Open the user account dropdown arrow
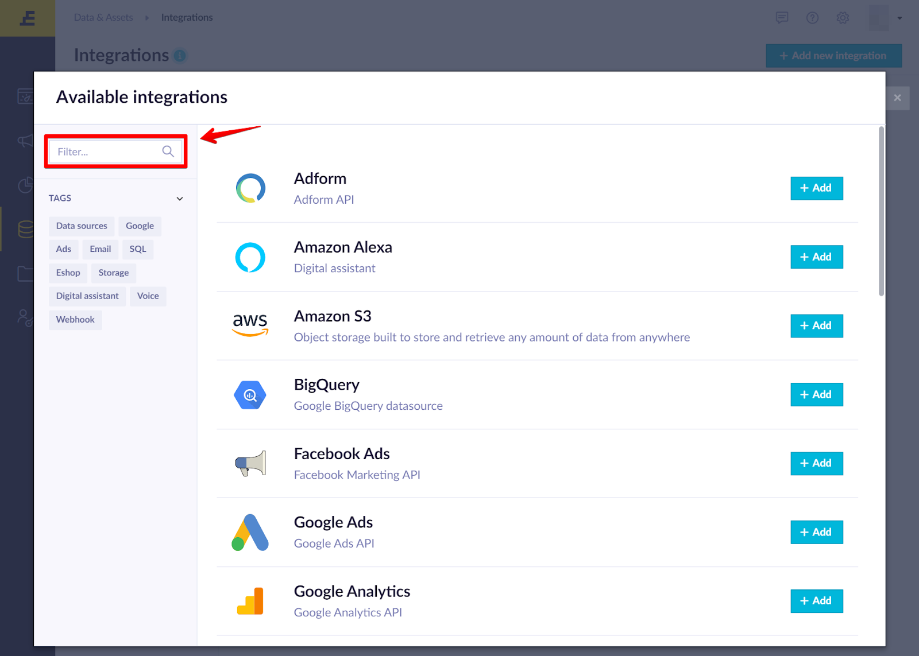 click(899, 18)
